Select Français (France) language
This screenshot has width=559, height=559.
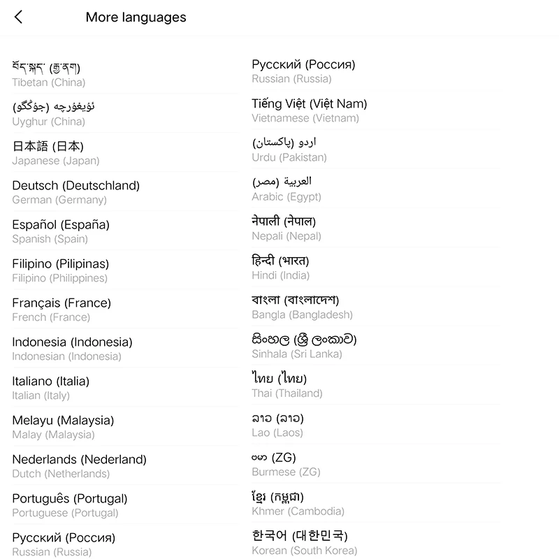coord(125,310)
